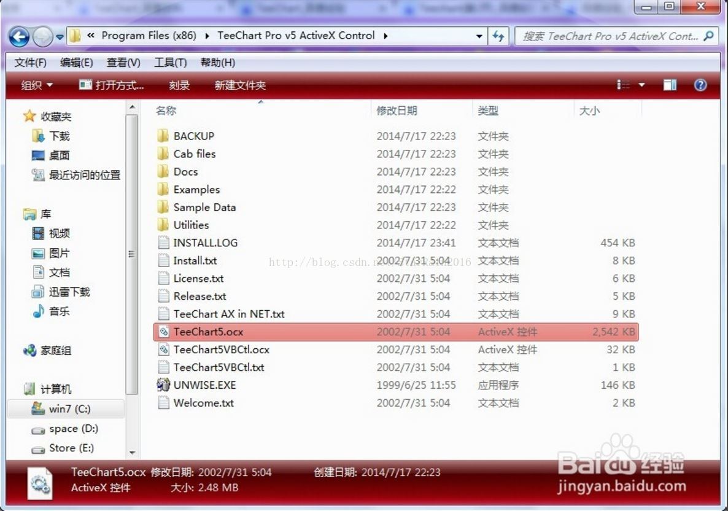Open the 编辑(E) menu
Image resolution: width=728 pixels, height=511 pixels.
[x=77, y=62]
